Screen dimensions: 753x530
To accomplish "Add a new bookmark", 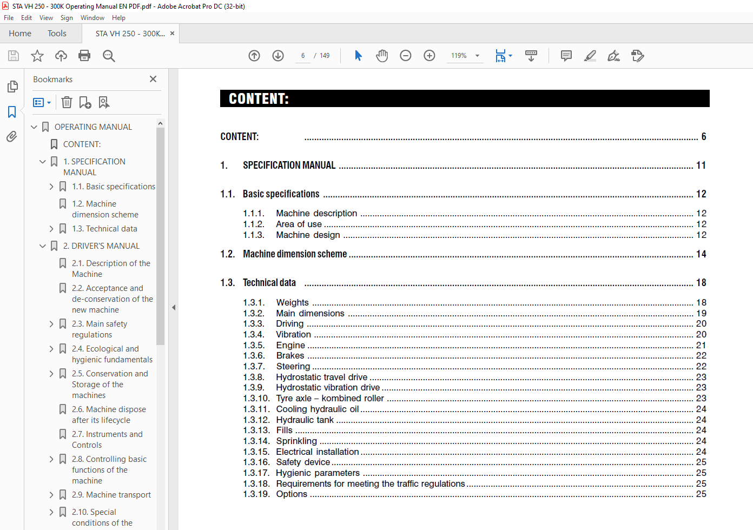I will 85,102.
